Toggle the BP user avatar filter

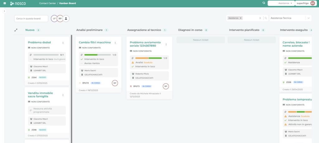(x=60, y=19)
